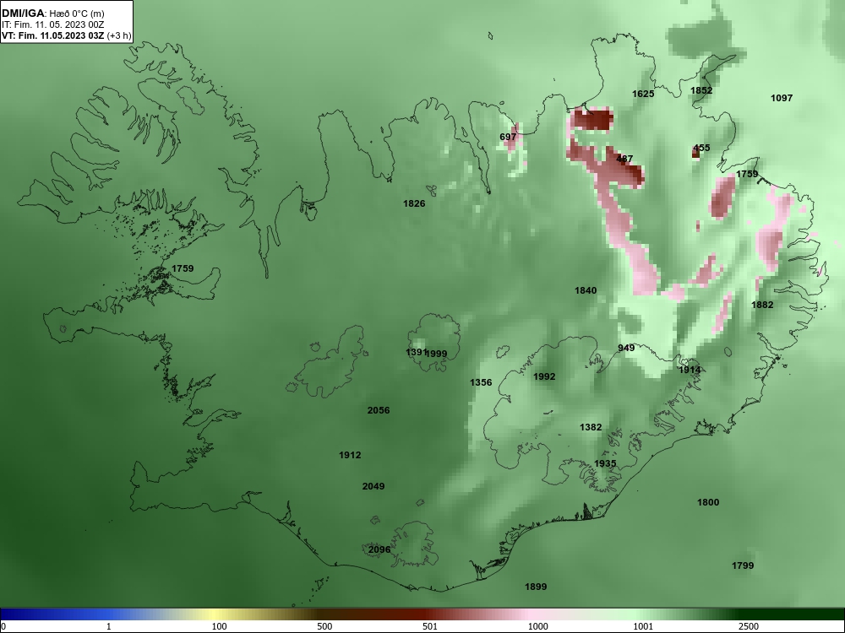The height and width of the screenshot is (633, 845).
Task: Click the 2500 tick on color scale
Action: tap(749, 626)
